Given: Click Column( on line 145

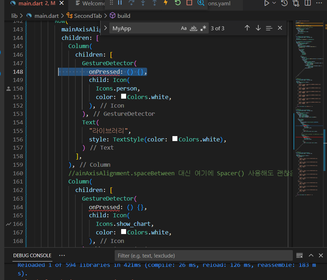Looking at the screenshot, I should [x=80, y=46].
